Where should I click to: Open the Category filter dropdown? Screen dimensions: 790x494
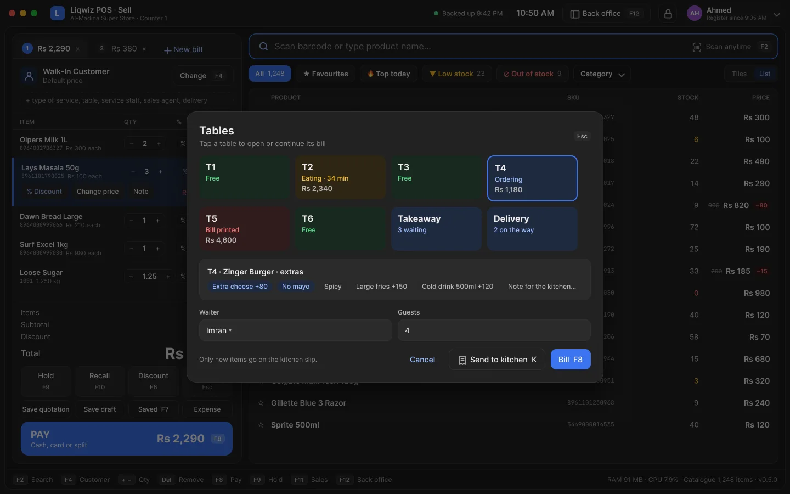pyautogui.click(x=602, y=74)
